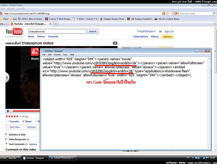Click the YouTube Search button
Screen dimensions: 217x164
(x=93, y=31)
